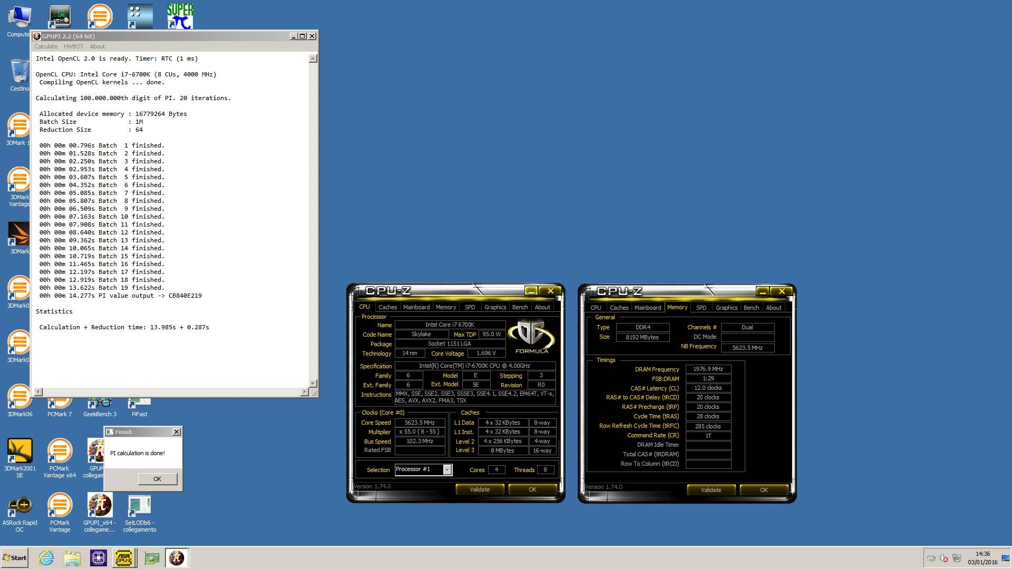The width and height of the screenshot is (1012, 569).
Task: Click GPUPI vertical scrollbar up arrow
Action: [x=313, y=58]
